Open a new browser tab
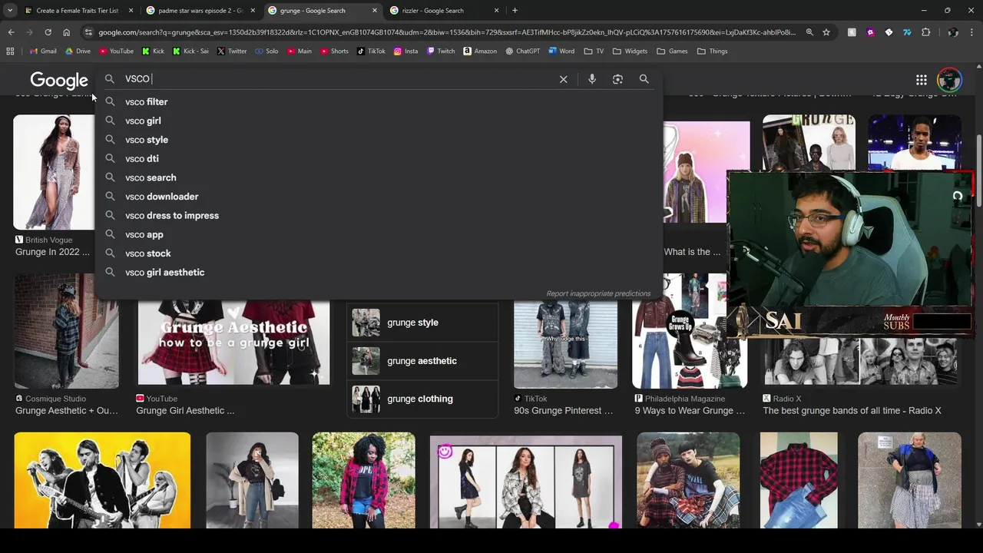983x553 pixels. click(x=515, y=11)
